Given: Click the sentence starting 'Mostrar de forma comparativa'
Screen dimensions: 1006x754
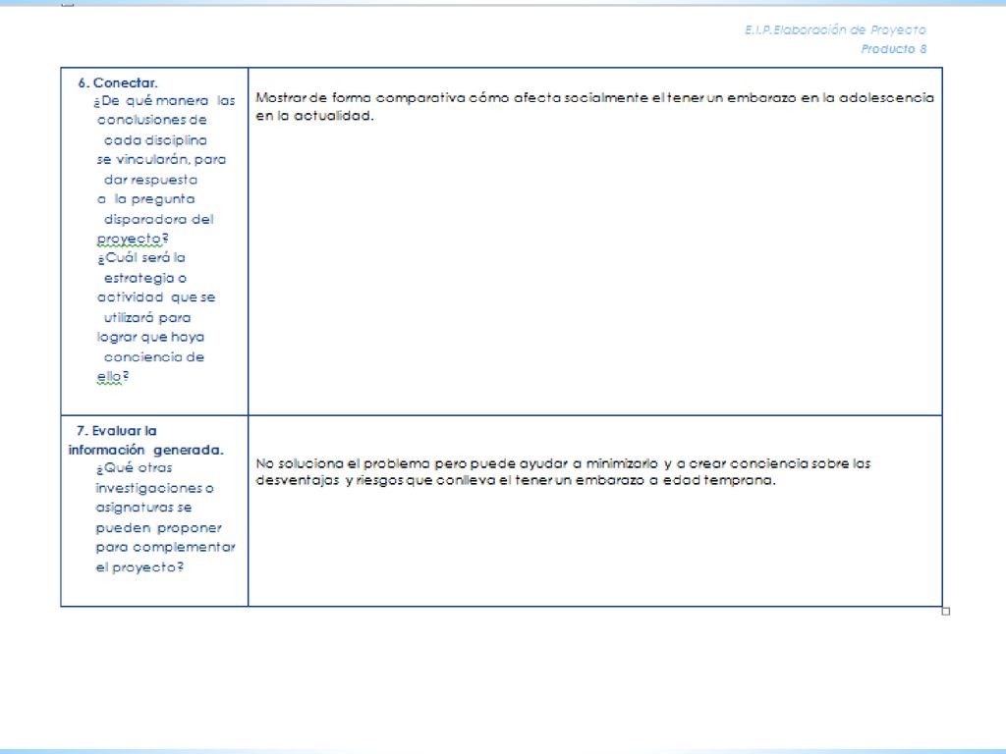Looking at the screenshot, I should point(594,98).
